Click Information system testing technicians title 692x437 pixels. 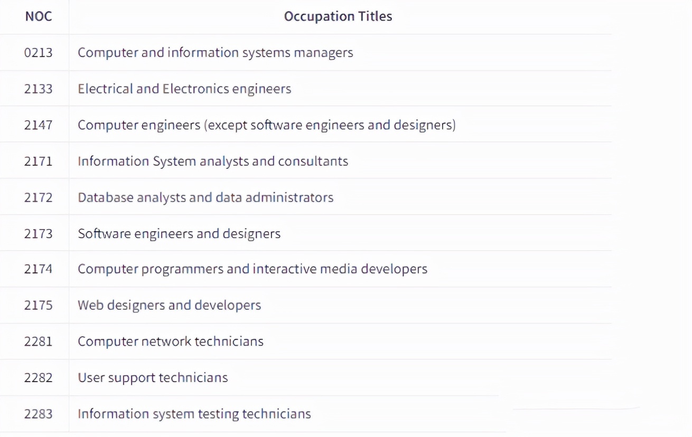(194, 414)
